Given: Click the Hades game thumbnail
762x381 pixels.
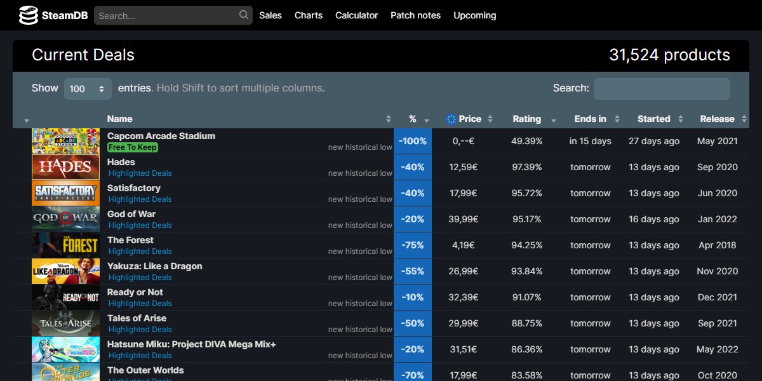Looking at the screenshot, I should click(65, 167).
